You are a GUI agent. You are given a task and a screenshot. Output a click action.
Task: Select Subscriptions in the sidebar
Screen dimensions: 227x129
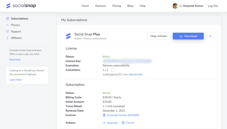pyautogui.click(x=19, y=19)
